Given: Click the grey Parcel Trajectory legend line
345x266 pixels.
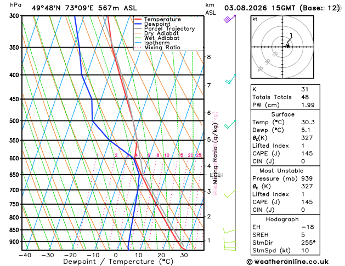Looking at the screenshot, I should coord(138,28).
